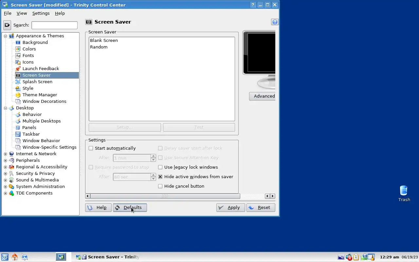Viewport: 419px width, 262px height.
Task: Open the Help menu in menu bar
Action: click(60, 13)
